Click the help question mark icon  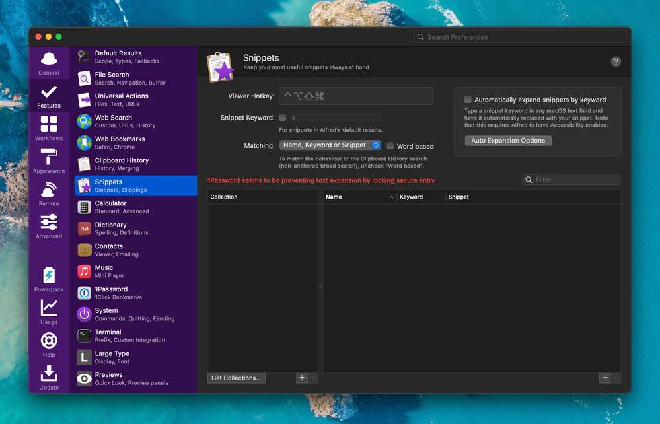pos(616,61)
